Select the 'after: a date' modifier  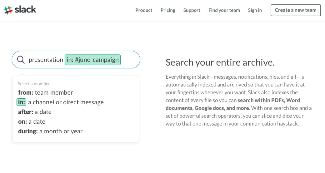coord(35,112)
